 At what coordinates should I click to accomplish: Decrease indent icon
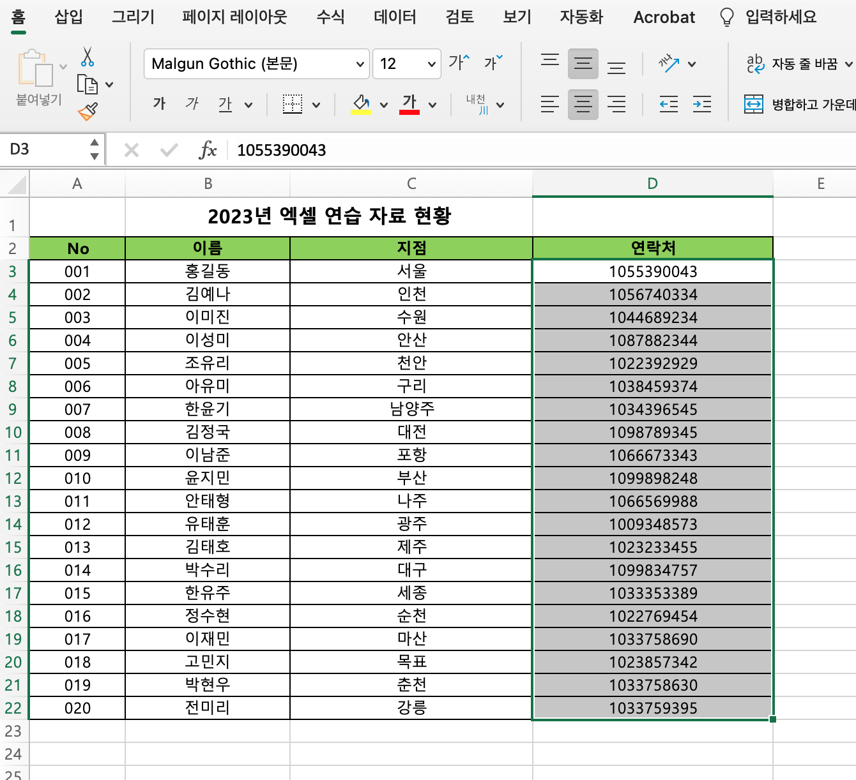click(x=669, y=104)
